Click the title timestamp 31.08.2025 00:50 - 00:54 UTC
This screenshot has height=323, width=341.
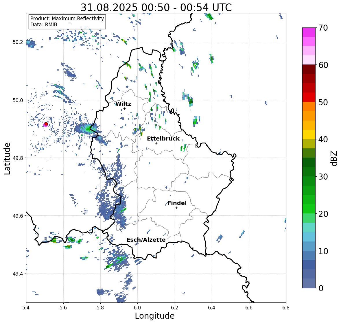pyautogui.click(x=156, y=8)
